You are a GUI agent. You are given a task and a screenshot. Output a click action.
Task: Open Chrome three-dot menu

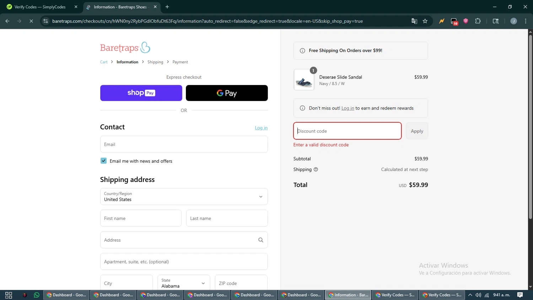[x=526, y=21]
